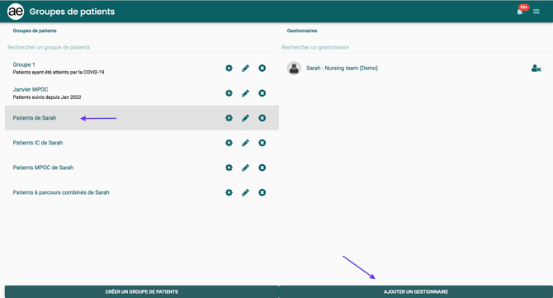The width and height of the screenshot is (553, 298).
Task: Click Créer un groupe de patients button
Action: tap(141, 291)
